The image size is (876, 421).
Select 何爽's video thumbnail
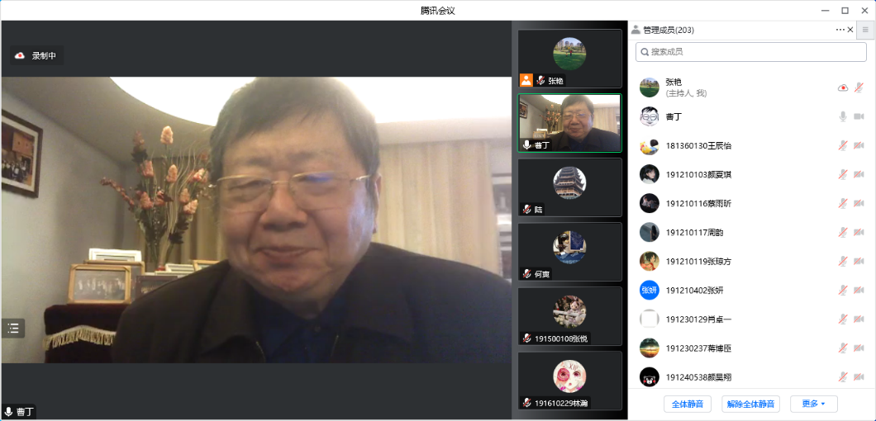coord(569,251)
